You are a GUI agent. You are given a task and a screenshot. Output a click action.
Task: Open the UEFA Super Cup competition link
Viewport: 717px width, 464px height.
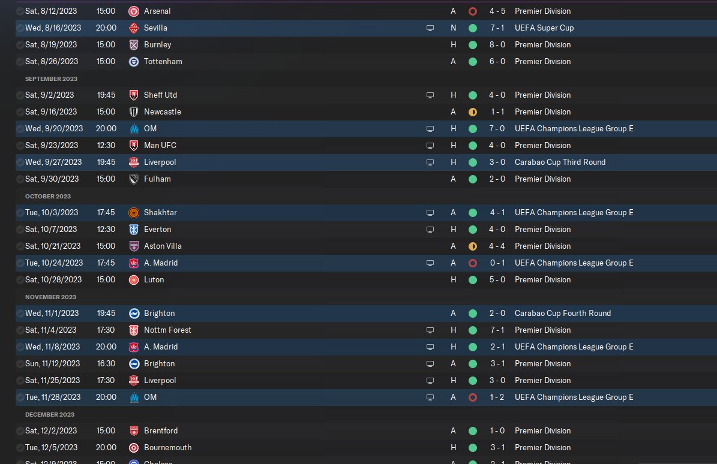coord(544,28)
